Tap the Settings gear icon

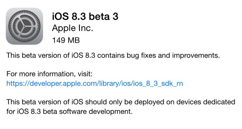point(24,26)
